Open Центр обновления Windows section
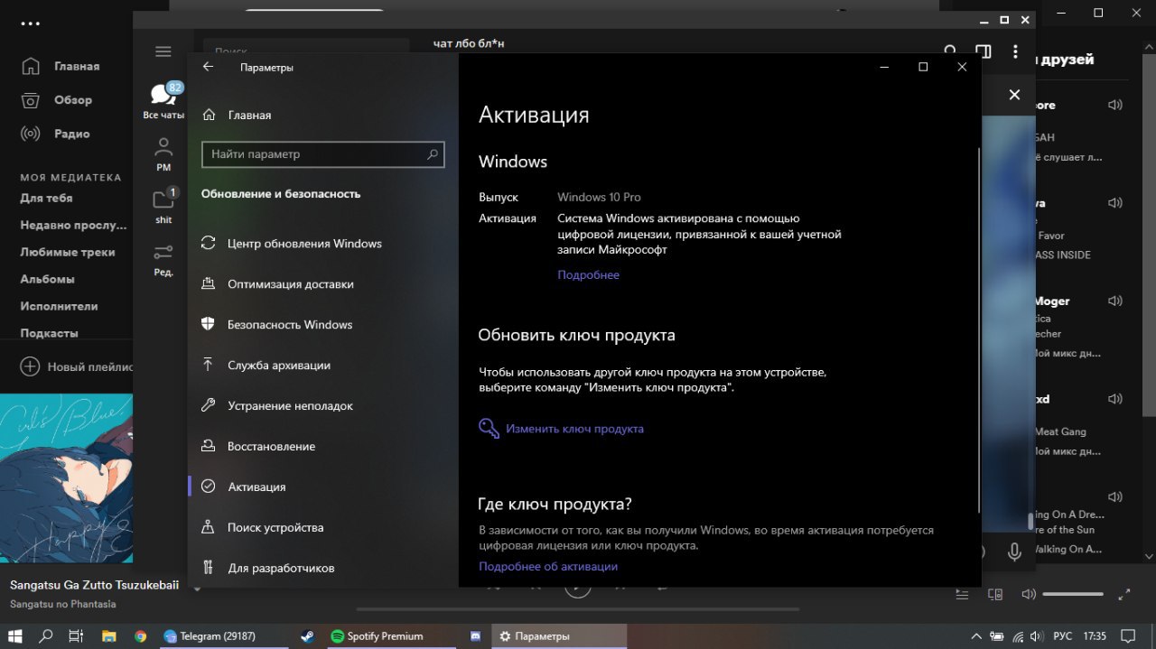Screen dimensions: 1156x649 point(323,244)
